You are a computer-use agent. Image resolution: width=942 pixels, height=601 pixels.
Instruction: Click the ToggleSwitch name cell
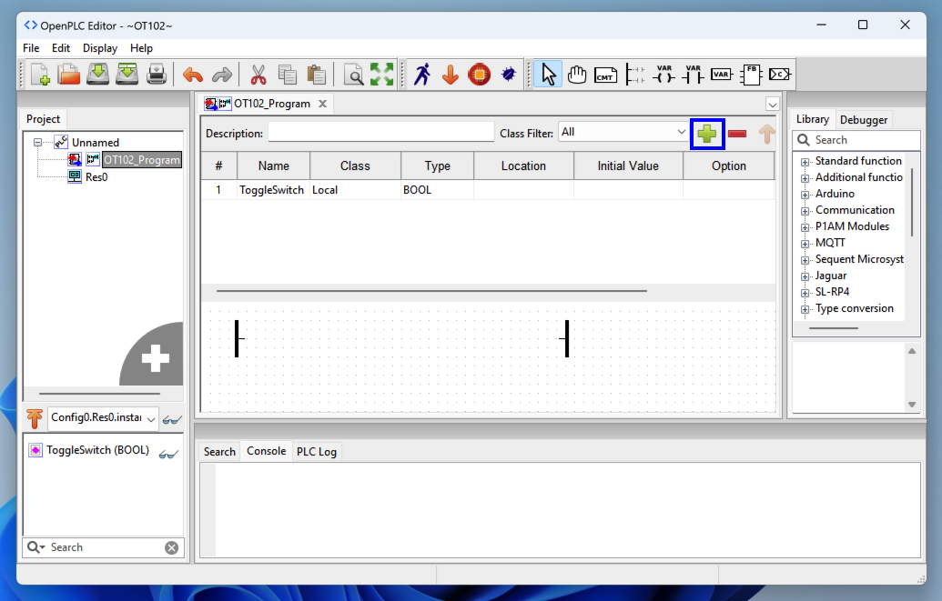[x=273, y=190]
